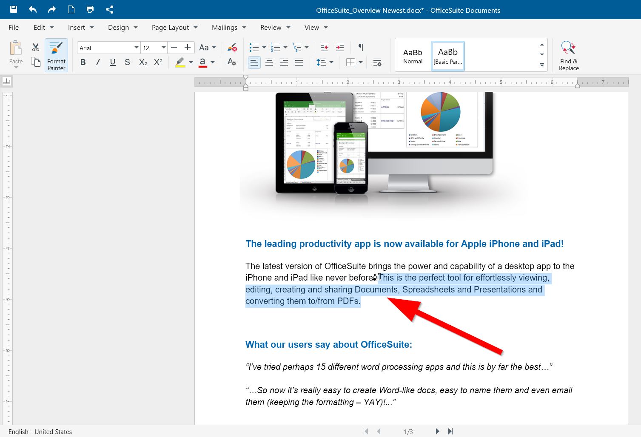Copy the selected text
This screenshot has height=437, width=641.
(x=36, y=62)
